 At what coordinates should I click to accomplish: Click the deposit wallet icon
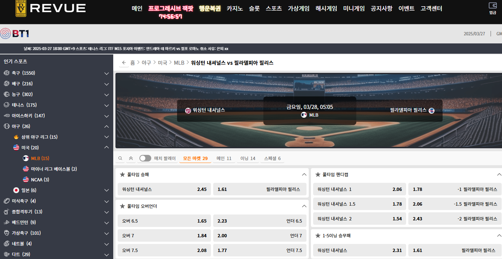[x=492, y=6]
